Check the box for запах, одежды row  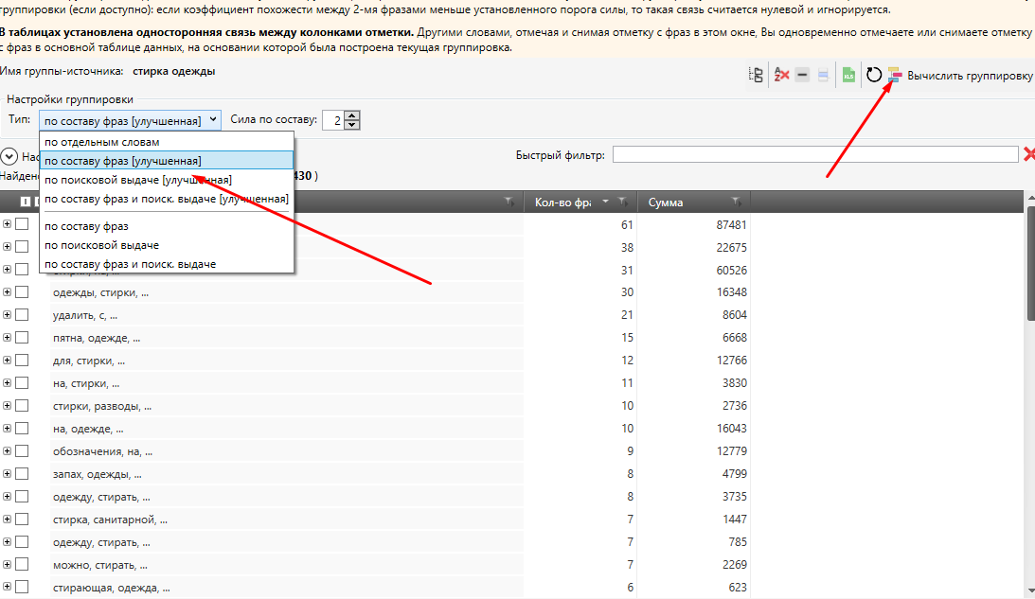point(22,474)
